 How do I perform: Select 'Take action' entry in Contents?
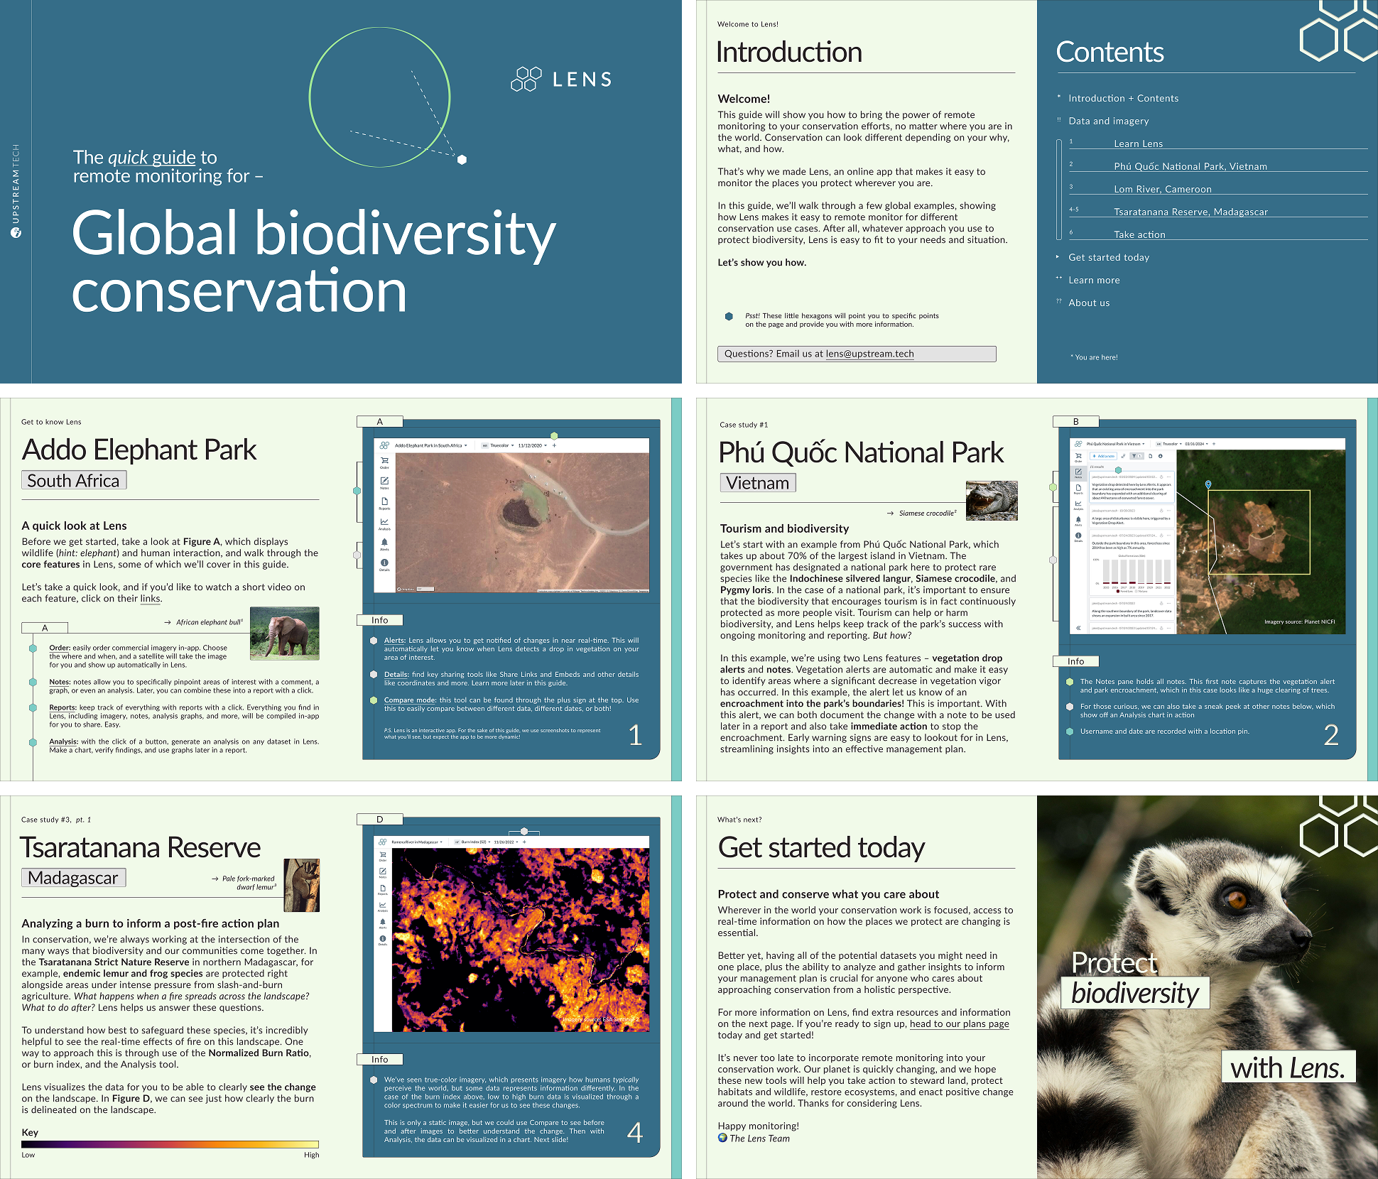pos(1139,234)
